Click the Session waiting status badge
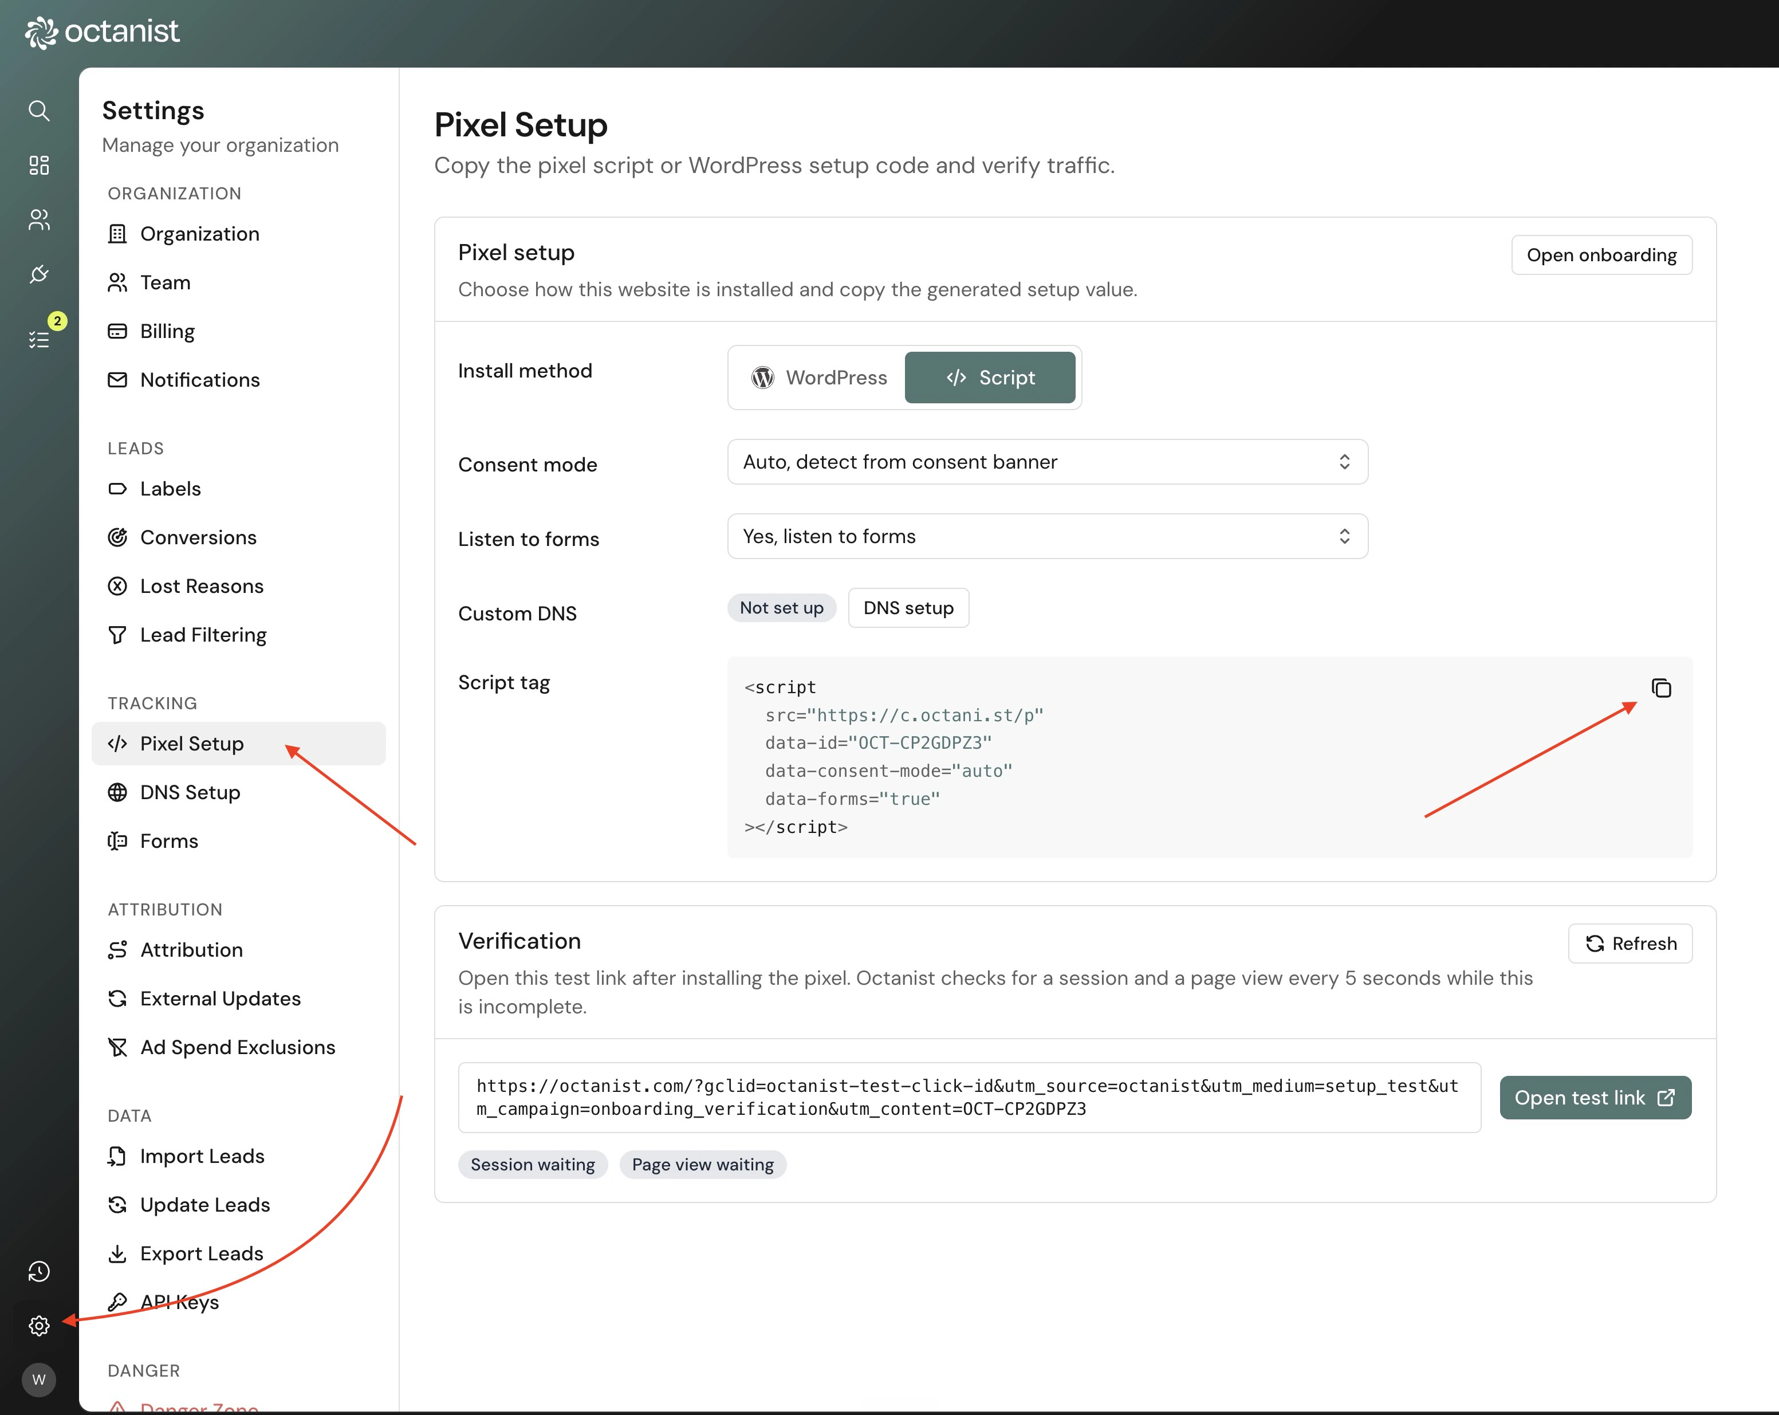The width and height of the screenshot is (1779, 1415). [532, 1164]
